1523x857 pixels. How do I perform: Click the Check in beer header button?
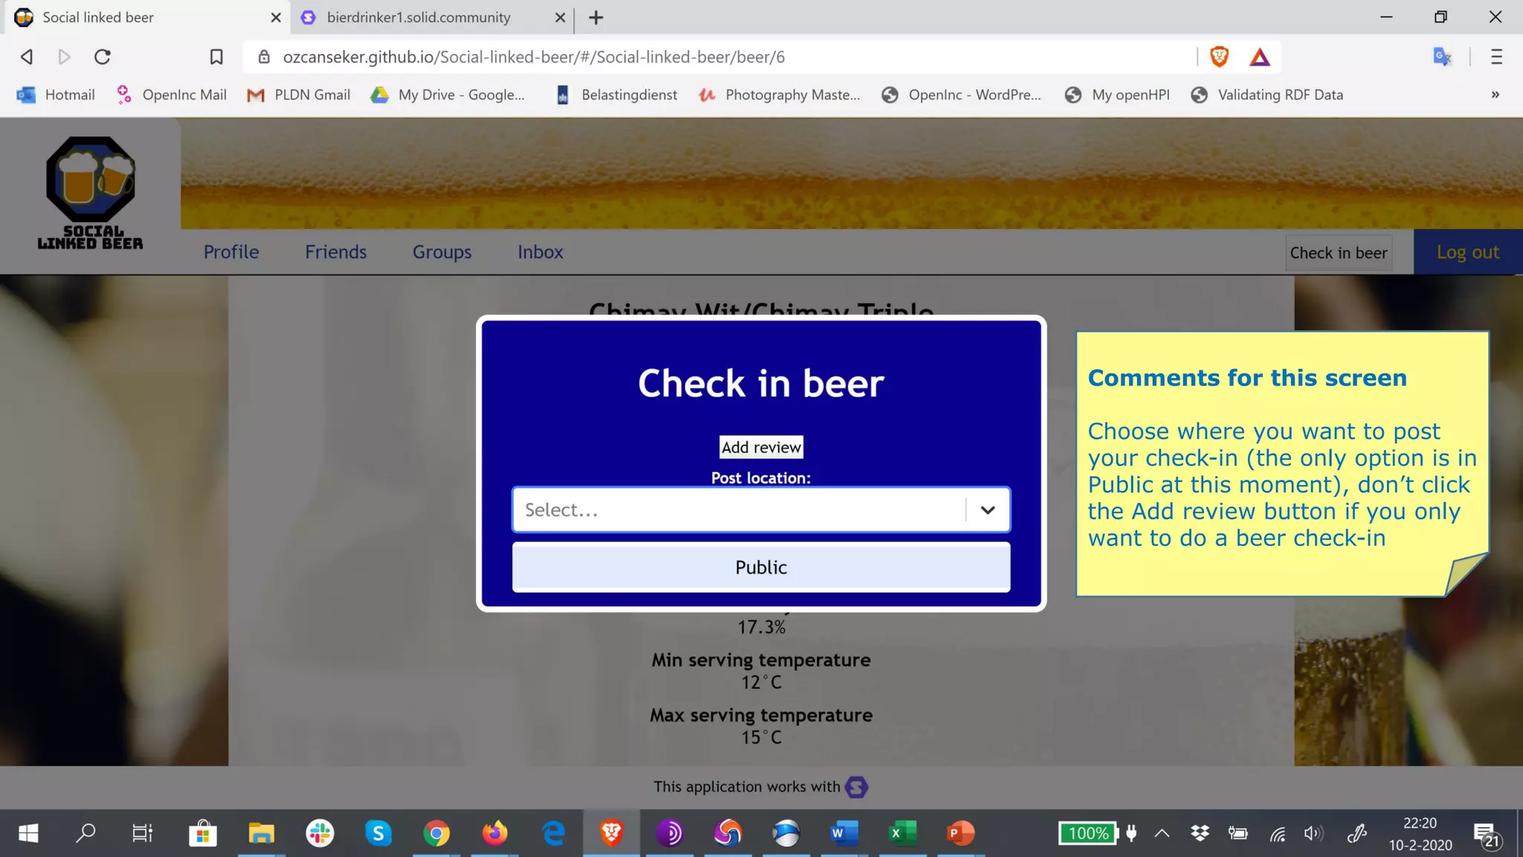[x=1339, y=253]
